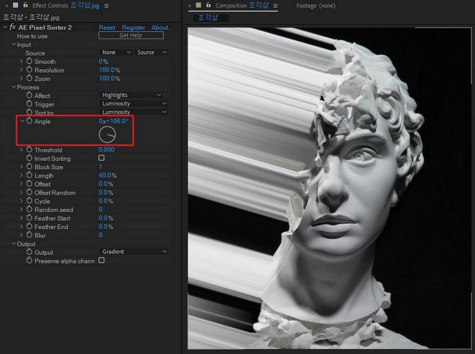
Task: Toggle the Random seed stopwatch icon
Action: point(29,210)
